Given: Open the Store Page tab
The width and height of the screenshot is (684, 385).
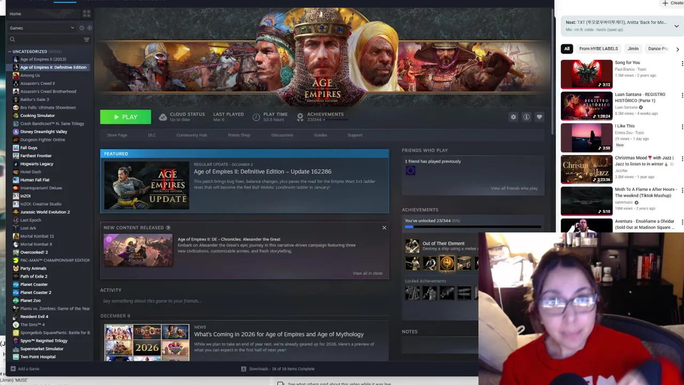Looking at the screenshot, I should coord(117,135).
